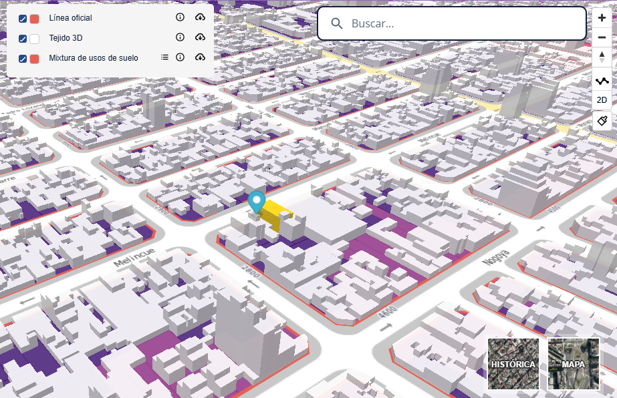Show info for Tejido 3D layer
The height and width of the screenshot is (398, 617).
coord(180,38)
